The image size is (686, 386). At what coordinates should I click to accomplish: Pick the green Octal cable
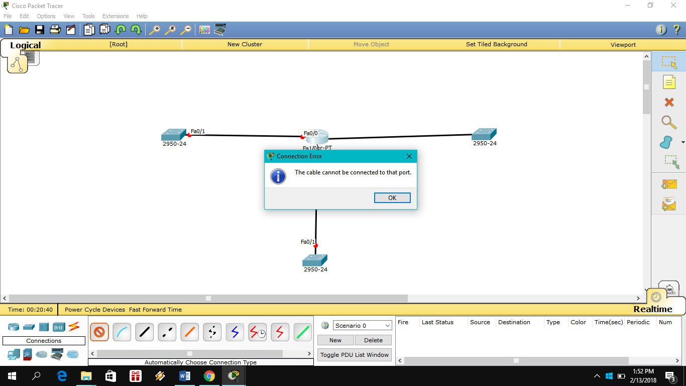pos(302,332)
